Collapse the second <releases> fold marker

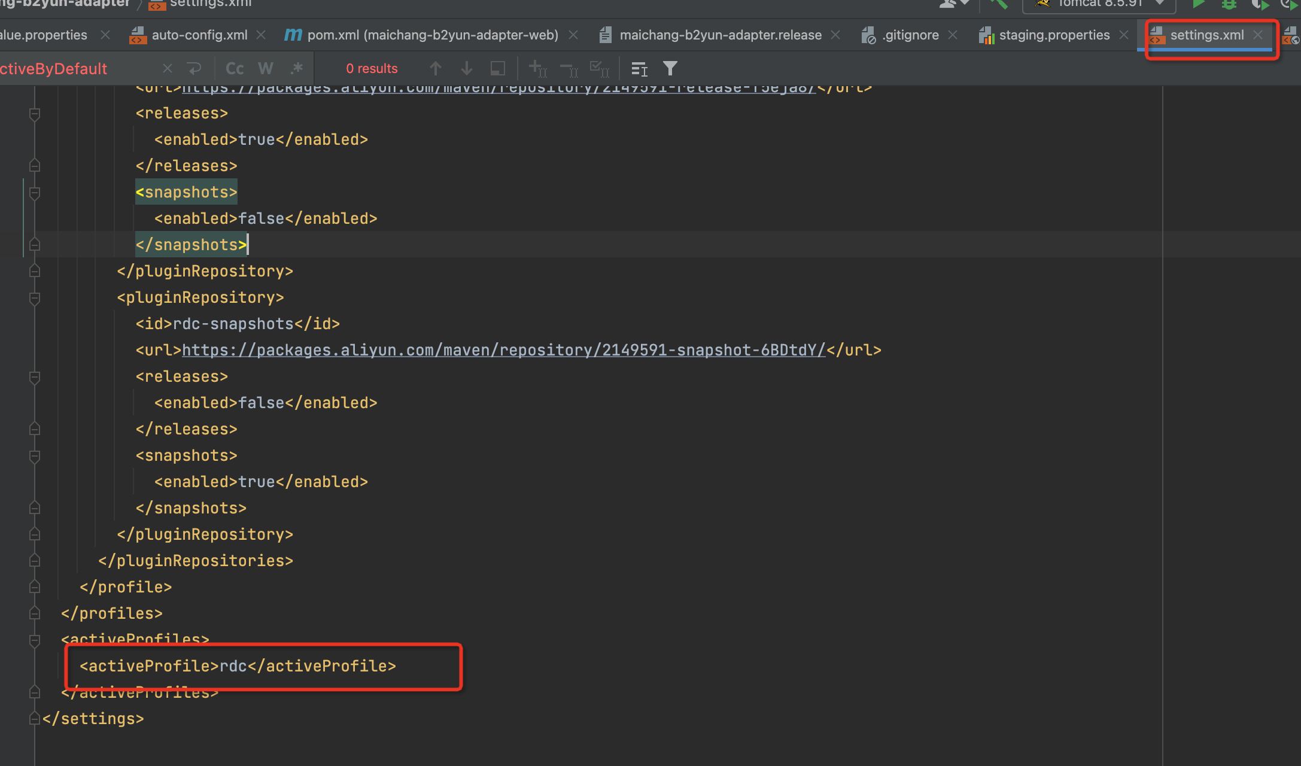35,377
